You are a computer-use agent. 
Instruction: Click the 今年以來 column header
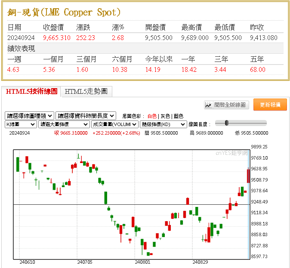pos(159,59)
